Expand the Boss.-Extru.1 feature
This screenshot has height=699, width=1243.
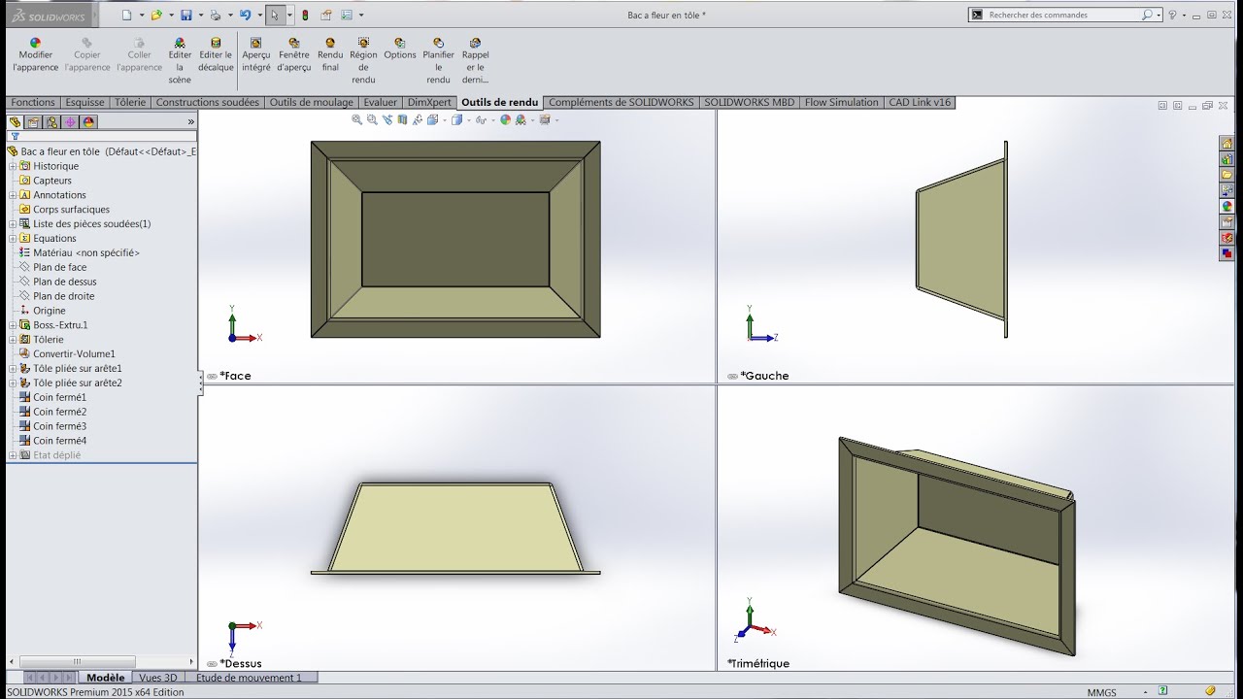[x=13, y=325]
